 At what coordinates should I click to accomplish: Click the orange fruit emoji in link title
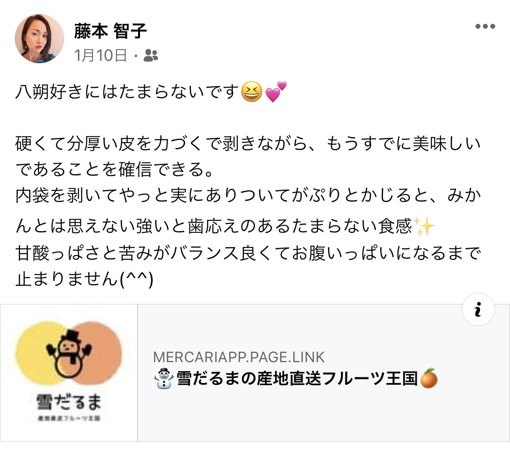[x=429, y=379]
